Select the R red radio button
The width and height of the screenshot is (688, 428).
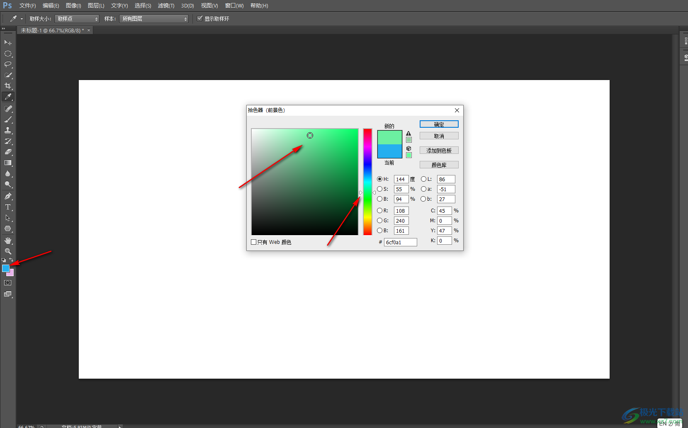point(379,211)
